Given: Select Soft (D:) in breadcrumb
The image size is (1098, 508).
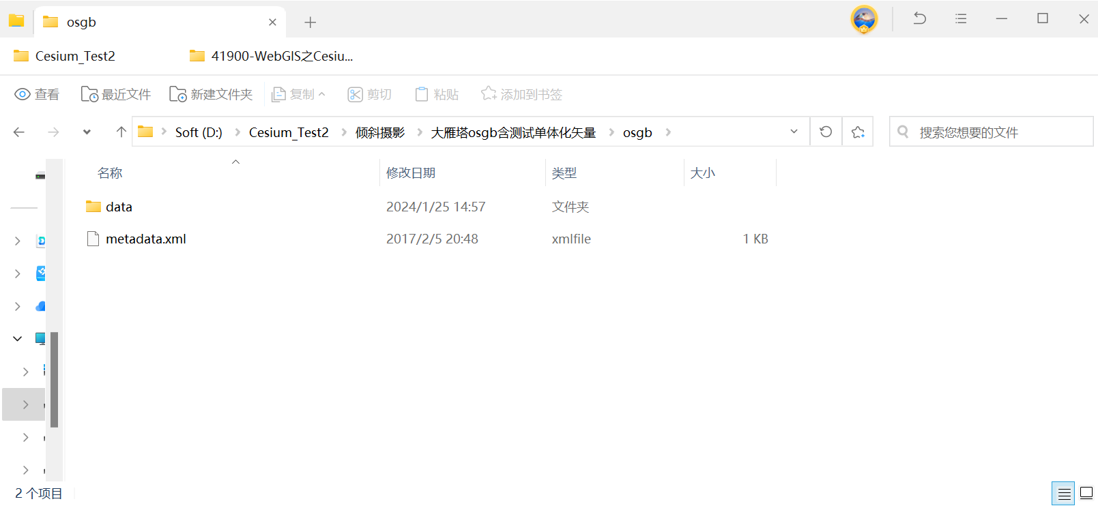Looking at the screenshot, I should coord(199,132).
